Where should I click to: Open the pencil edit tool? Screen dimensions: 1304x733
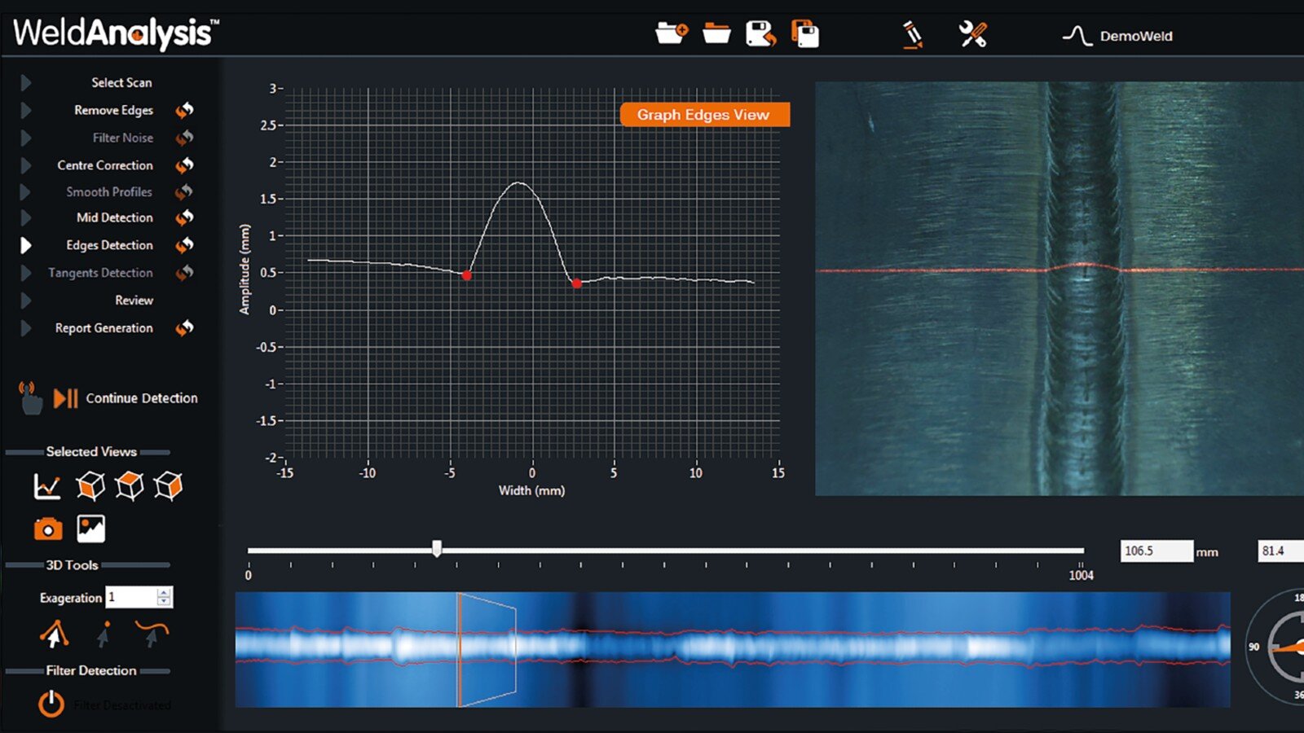tap(913, 35)
